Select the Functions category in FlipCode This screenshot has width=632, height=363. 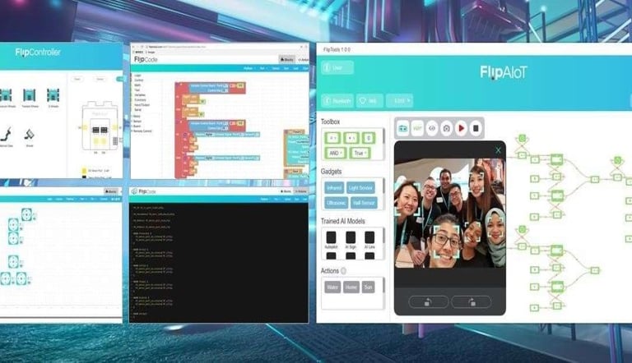coord(140,100)
